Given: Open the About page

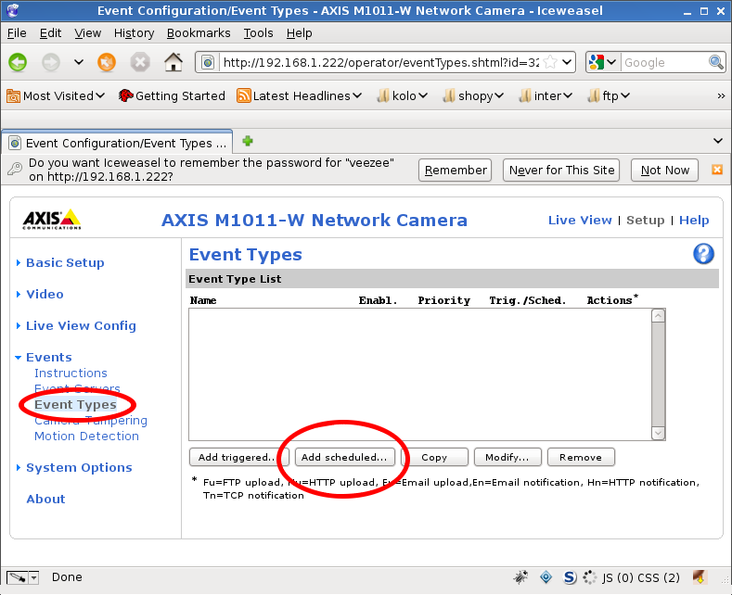Looking at the screenshot, I should tap(45, 499).
